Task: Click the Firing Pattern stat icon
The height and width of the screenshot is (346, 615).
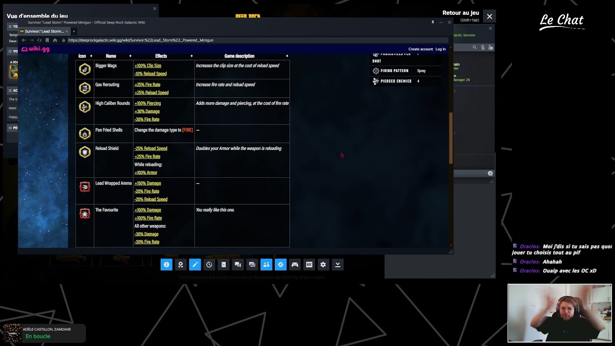Action: [x=376, y=71]
